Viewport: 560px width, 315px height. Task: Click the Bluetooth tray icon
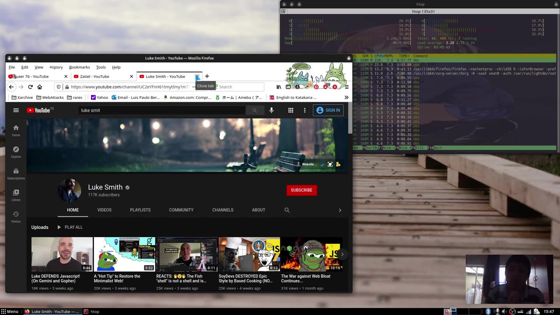[488, 311]
